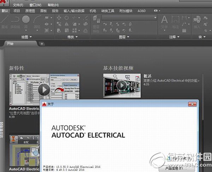Image resolution: width=212 pixels, height=172 pixels.
Task: Switch to the A360 ribbon tab
Action: click(141, 11)
